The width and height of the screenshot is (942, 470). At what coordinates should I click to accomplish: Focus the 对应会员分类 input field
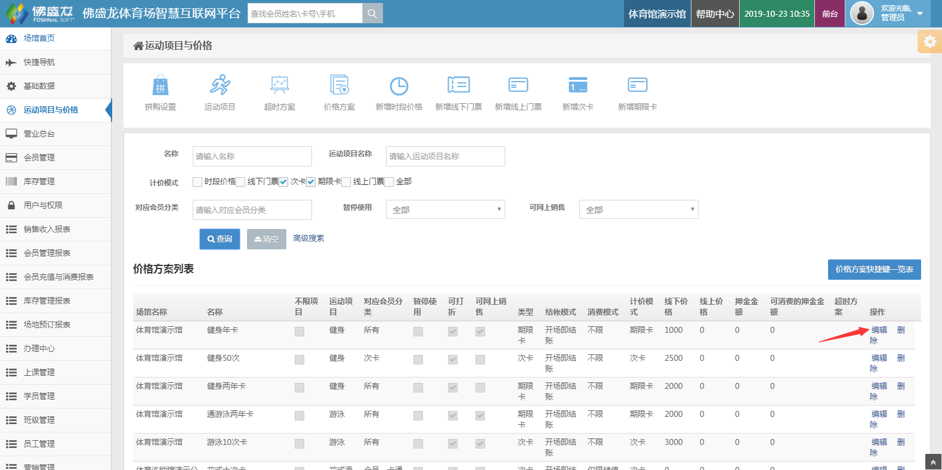tap(252, 210)
